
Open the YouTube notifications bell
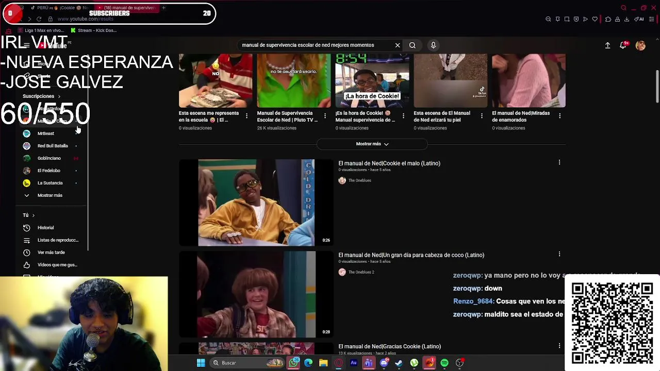point(623,45)
